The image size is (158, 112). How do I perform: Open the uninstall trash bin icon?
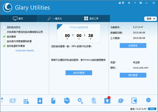coord(94,101)
